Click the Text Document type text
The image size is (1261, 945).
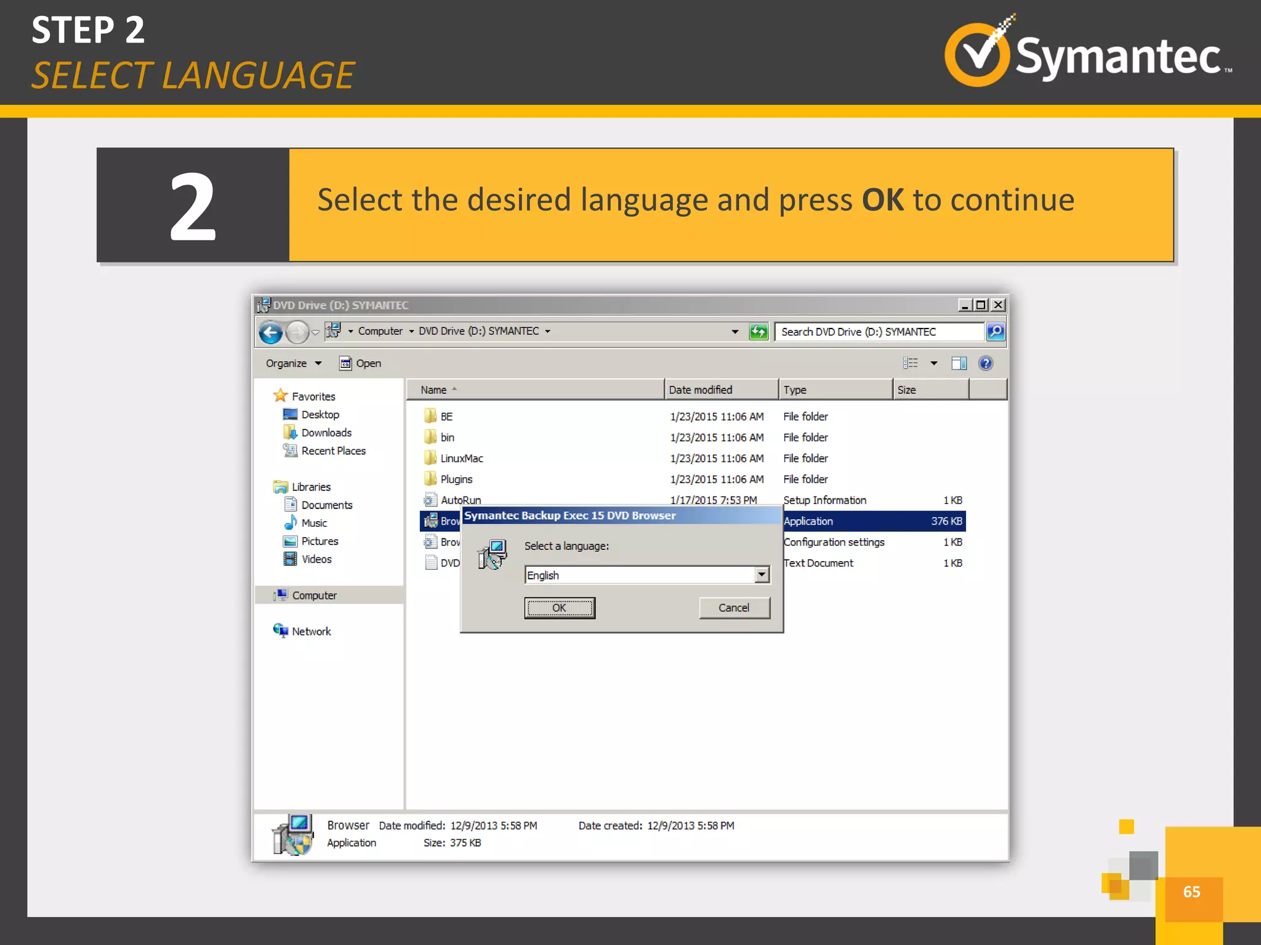click(818, 563)
